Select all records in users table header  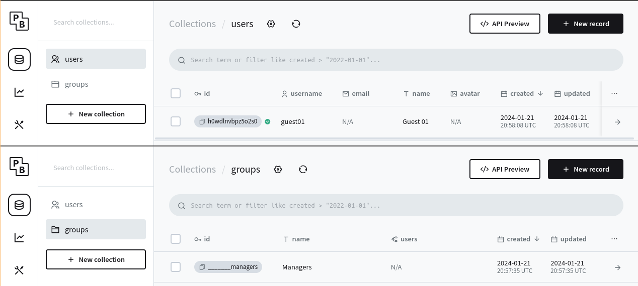click(x=176, y=93)
